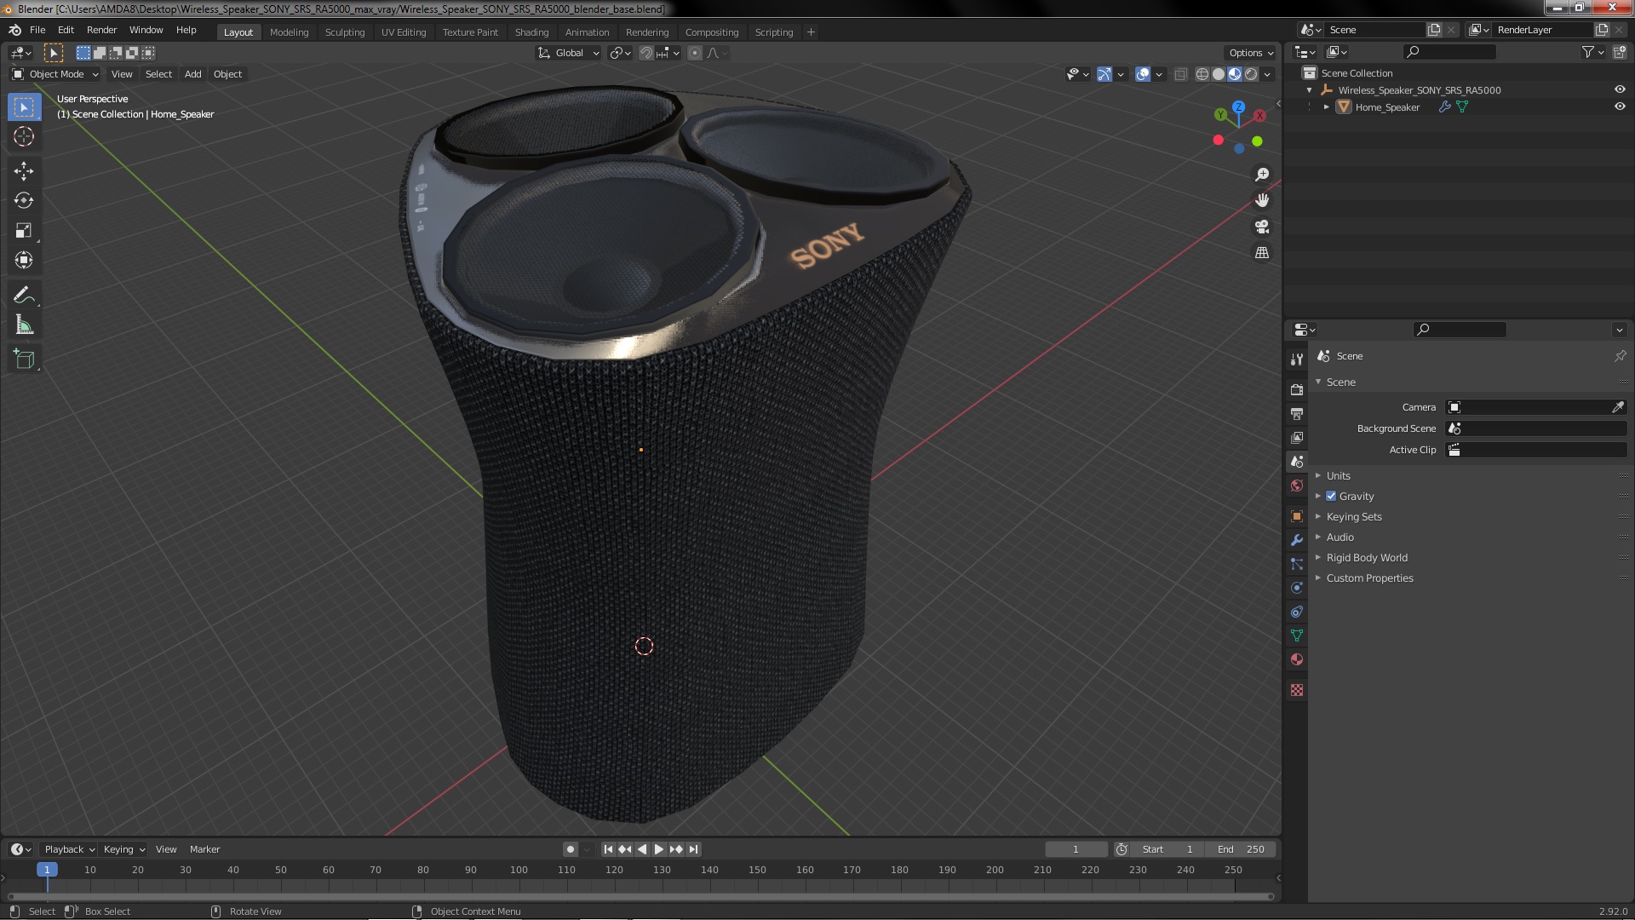Toggle snapping magnet icon
This screenshot has height=920, width=1635.
click(x=646, y=53)
